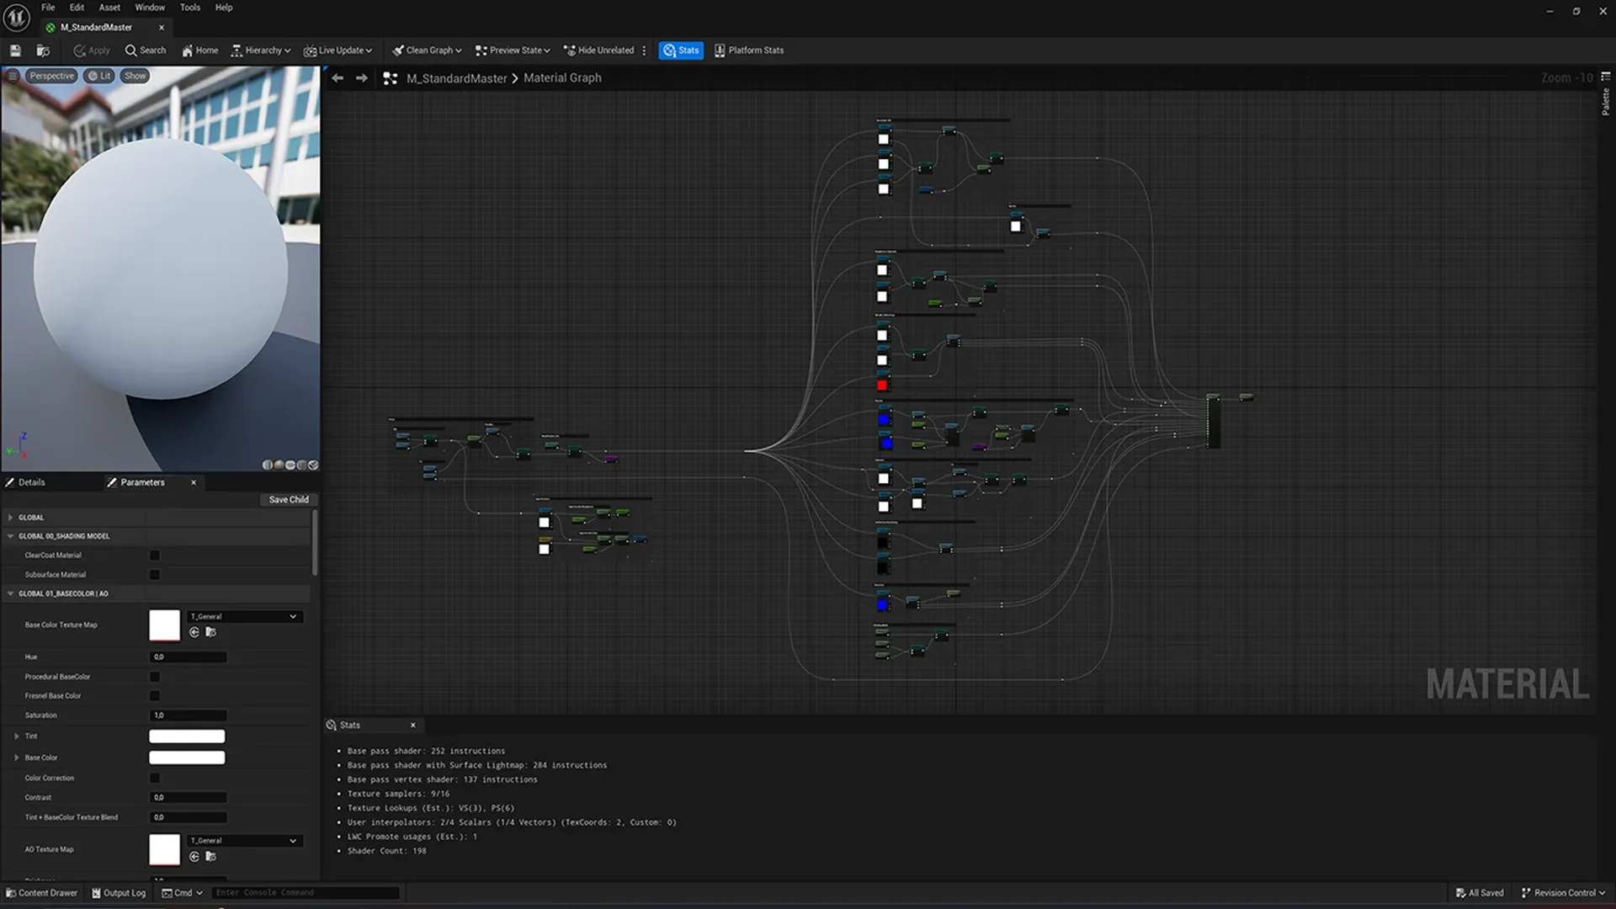The height and width of the screenshot is (909, 1616).
Task: Enable the ClearCoat Material checkbox
Action: [x=154, y=555]
